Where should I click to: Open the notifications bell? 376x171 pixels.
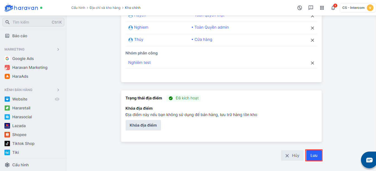pyautogui.click(x=333, y=8)
